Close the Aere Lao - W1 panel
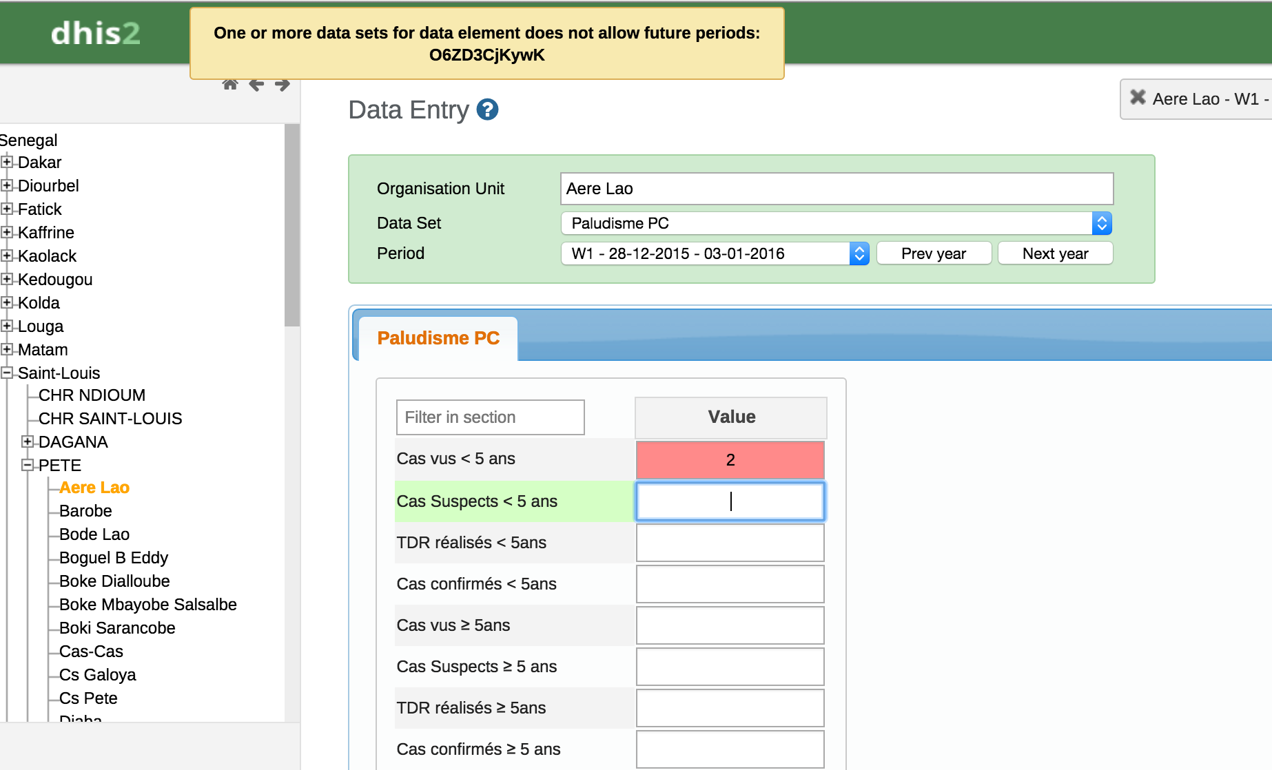Viewport: 1272px width, 770px height. pos(1138,98)
